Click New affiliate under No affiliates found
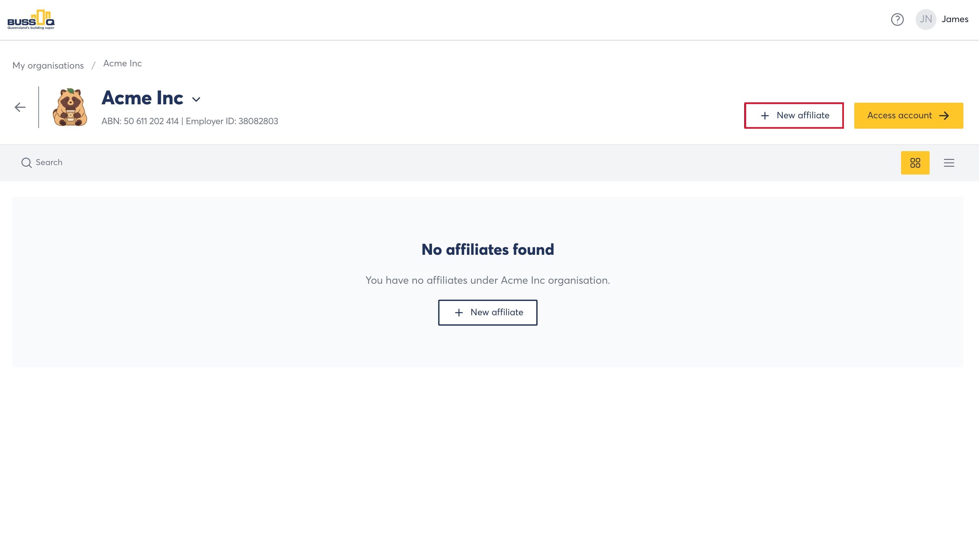 [x=488, y=313]
